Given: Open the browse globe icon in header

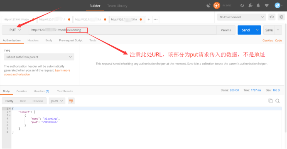Looking at the screenshot, I should [242, 5].
